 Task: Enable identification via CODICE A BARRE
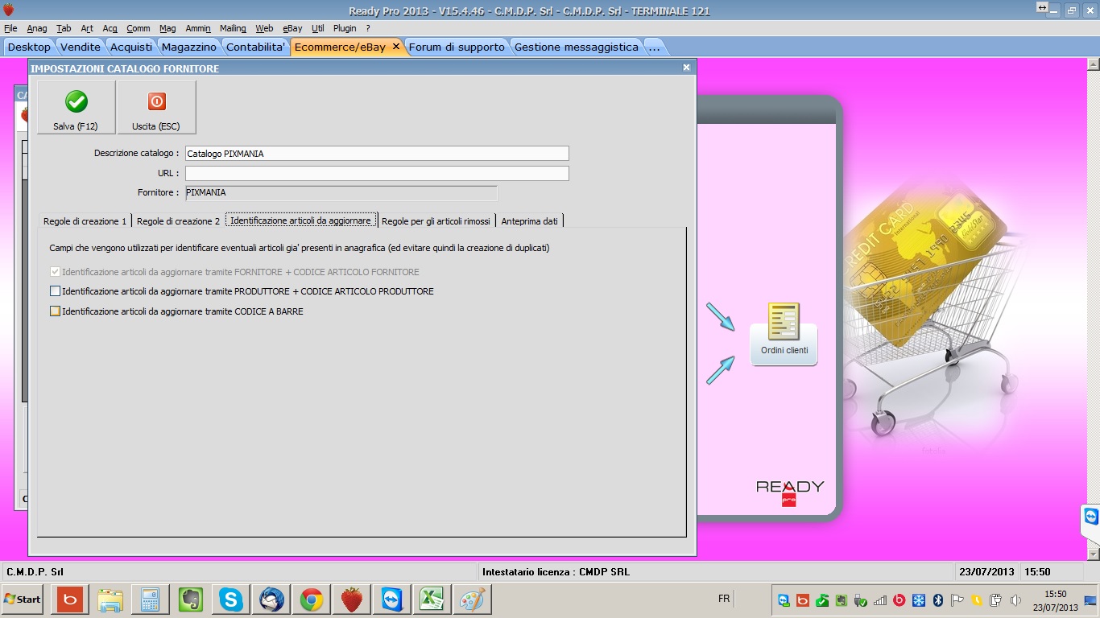(x=55, y=311)
